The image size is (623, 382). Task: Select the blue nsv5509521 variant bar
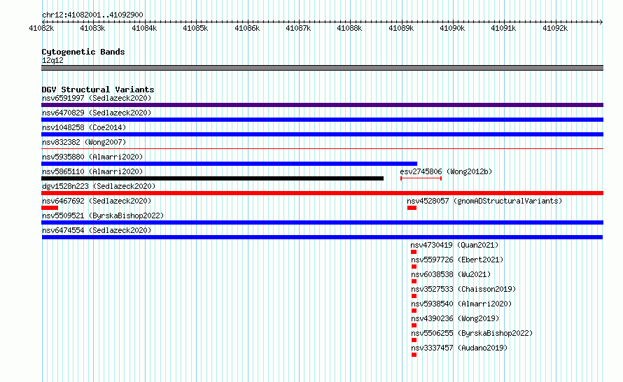coord(322,222)
